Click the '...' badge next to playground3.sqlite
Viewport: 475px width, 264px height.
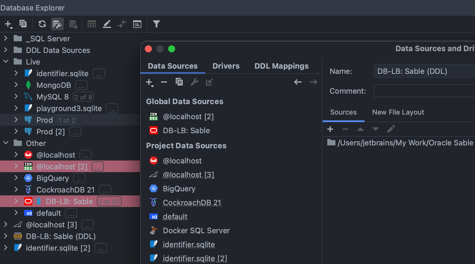112,109
